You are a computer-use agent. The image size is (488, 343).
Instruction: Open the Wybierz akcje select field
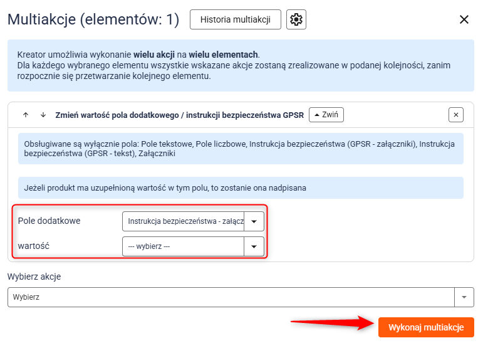pos(231,297)
